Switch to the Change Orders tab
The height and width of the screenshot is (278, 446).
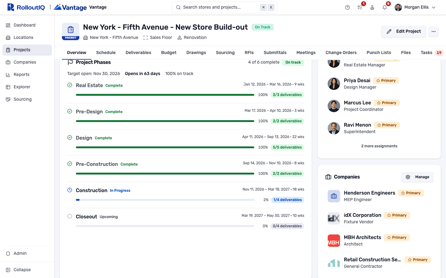[341, 53]
